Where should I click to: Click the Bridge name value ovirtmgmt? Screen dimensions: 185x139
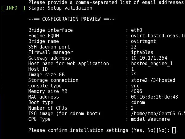point(143,41)
